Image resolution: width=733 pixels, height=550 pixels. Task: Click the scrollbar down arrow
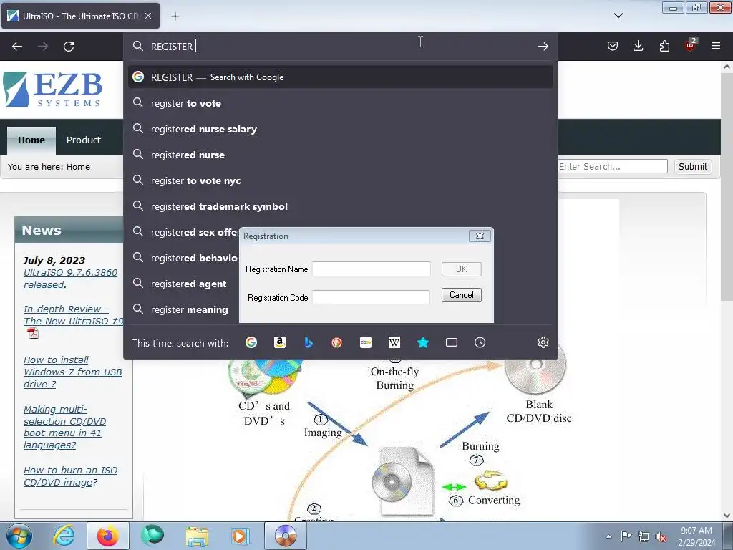727,516
